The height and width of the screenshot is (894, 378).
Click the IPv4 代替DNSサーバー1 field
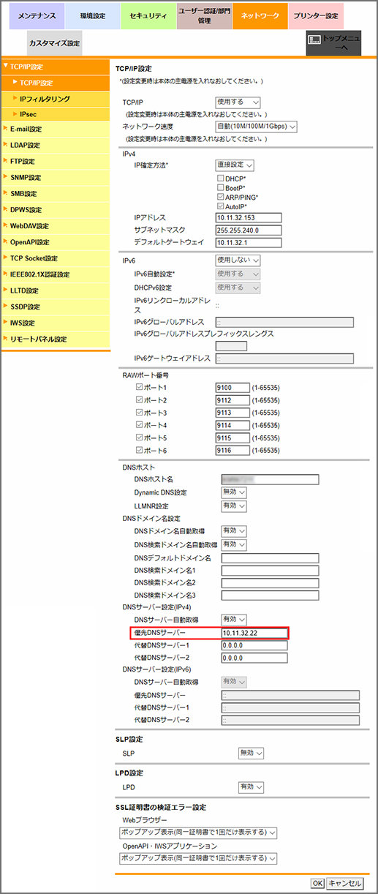[x=254, y=645]
